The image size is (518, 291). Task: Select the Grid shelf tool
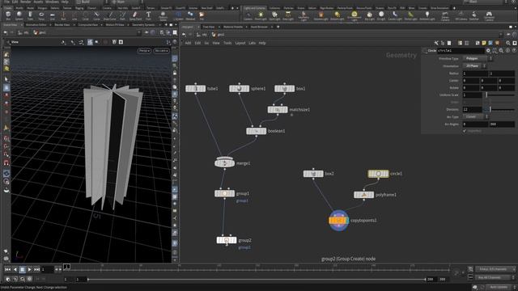(52, 15)
